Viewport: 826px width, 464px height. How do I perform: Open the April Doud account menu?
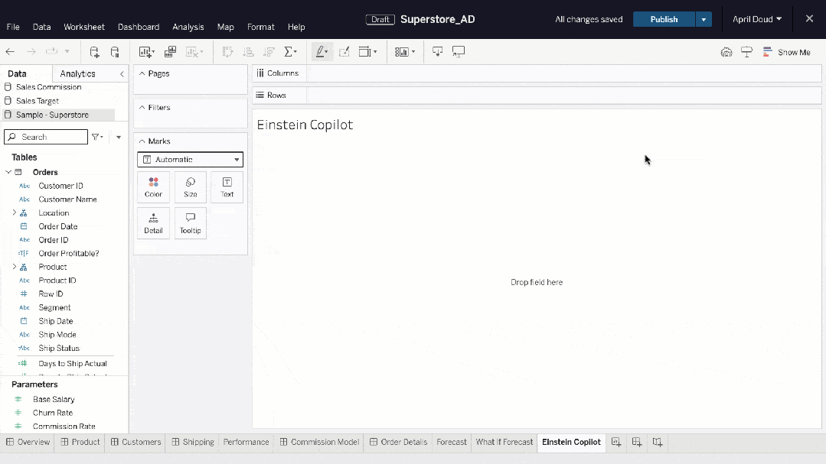coord(756,19)
